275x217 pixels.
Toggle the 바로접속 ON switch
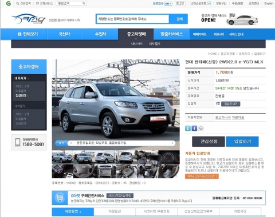click(x=168, y=3)
